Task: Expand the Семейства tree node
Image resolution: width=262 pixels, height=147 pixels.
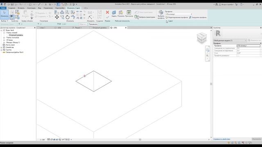Action: (2, 47)
